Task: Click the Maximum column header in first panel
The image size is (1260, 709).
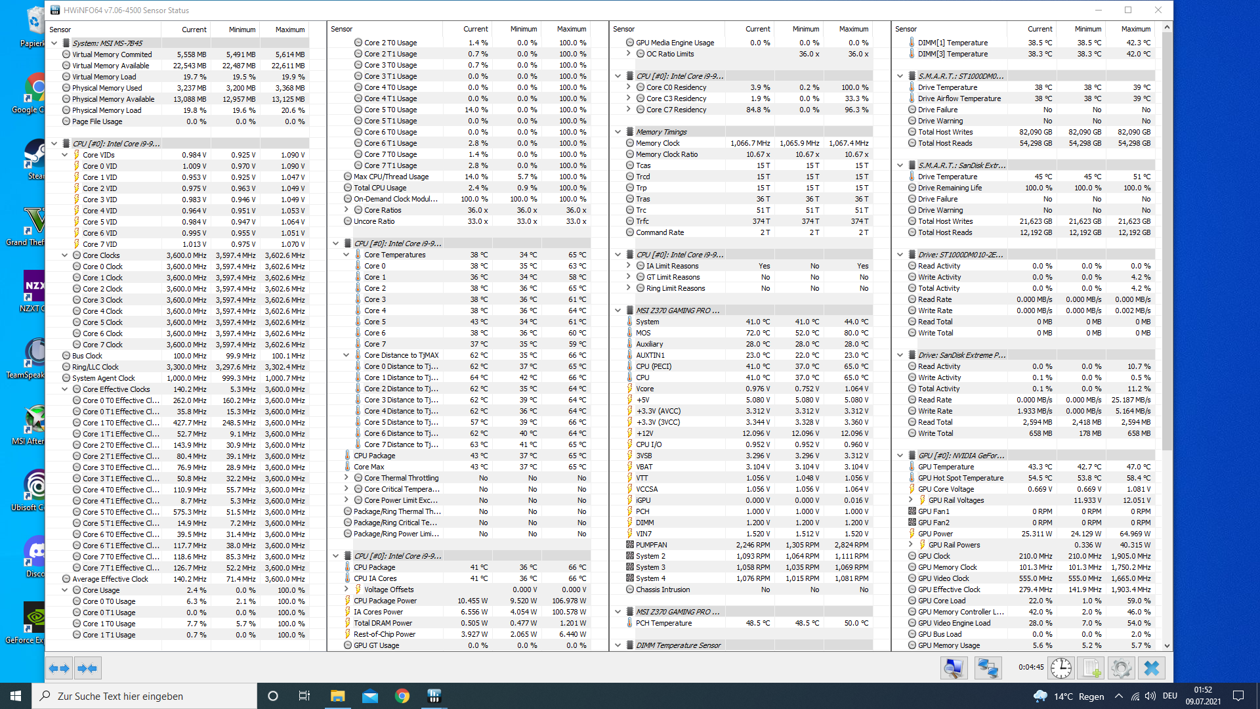Action: [289, 30]
